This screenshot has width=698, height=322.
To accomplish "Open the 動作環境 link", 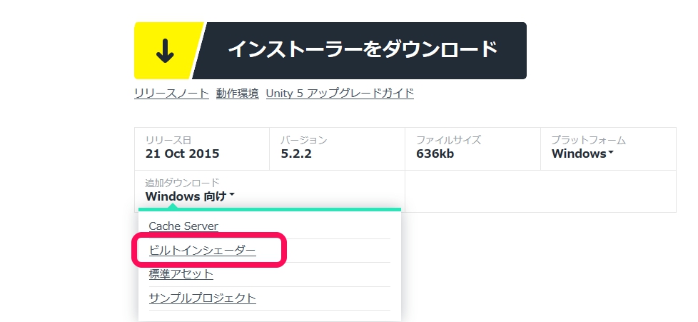I will pos(237,94).
